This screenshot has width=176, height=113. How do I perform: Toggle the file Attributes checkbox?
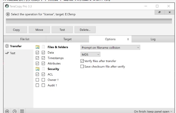click(43, 64)
